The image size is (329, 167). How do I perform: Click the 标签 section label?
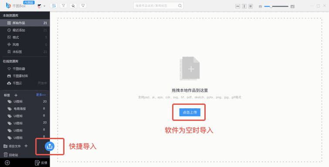(x=7, y=95)
